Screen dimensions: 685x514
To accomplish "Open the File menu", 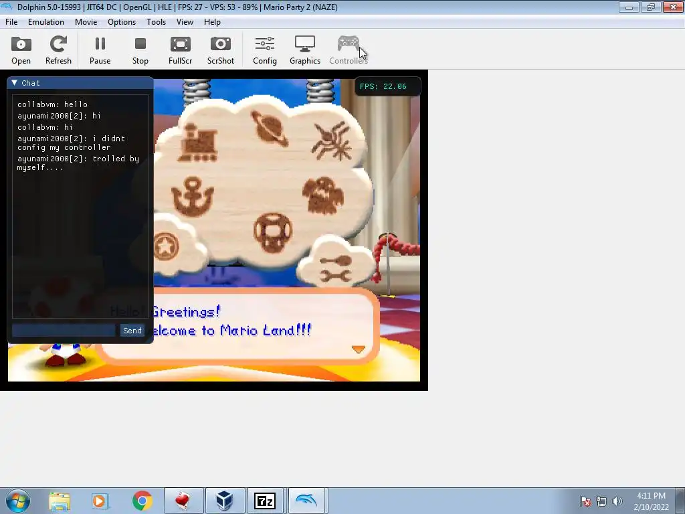I will pos(11,22).
